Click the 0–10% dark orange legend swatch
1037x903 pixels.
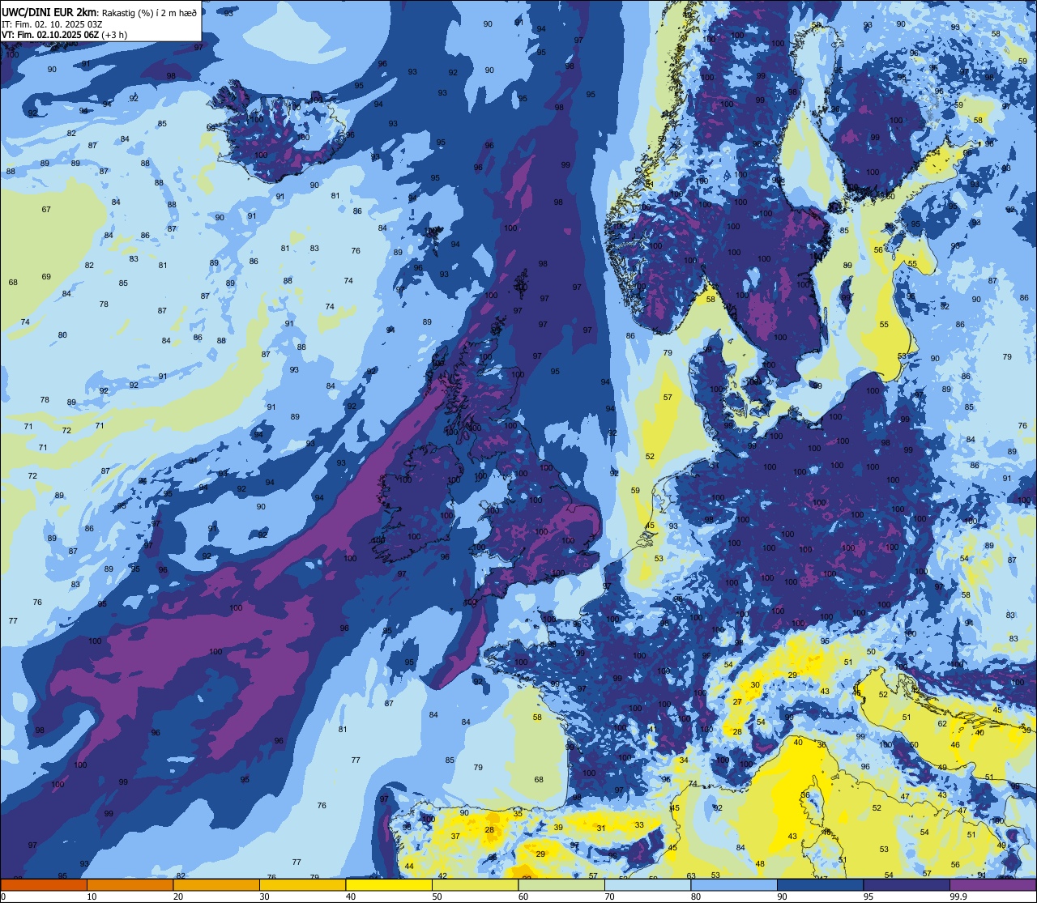coord(44,884)
